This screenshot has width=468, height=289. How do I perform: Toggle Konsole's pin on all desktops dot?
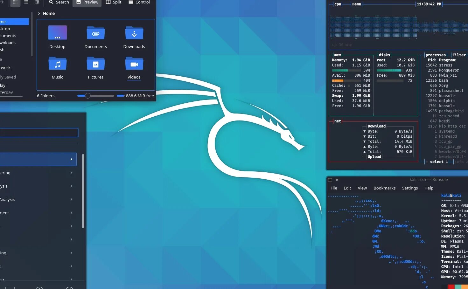(337, 180)
